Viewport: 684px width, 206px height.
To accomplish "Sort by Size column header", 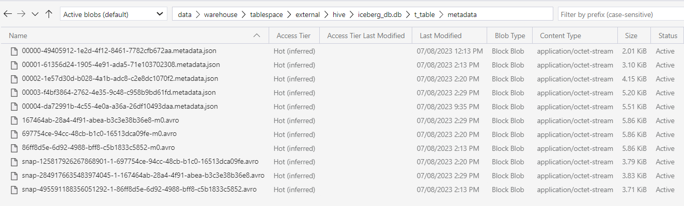I will coord(631,36).
